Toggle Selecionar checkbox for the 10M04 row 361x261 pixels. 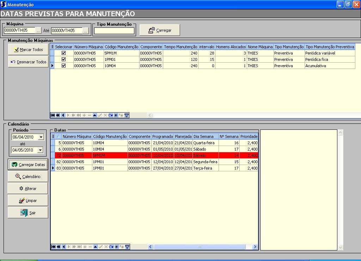64,66
